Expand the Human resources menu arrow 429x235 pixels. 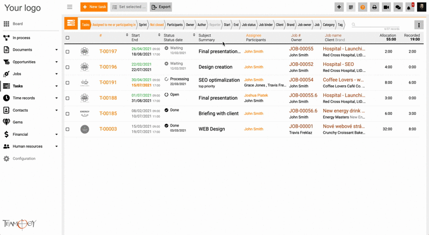click(57, 146)
